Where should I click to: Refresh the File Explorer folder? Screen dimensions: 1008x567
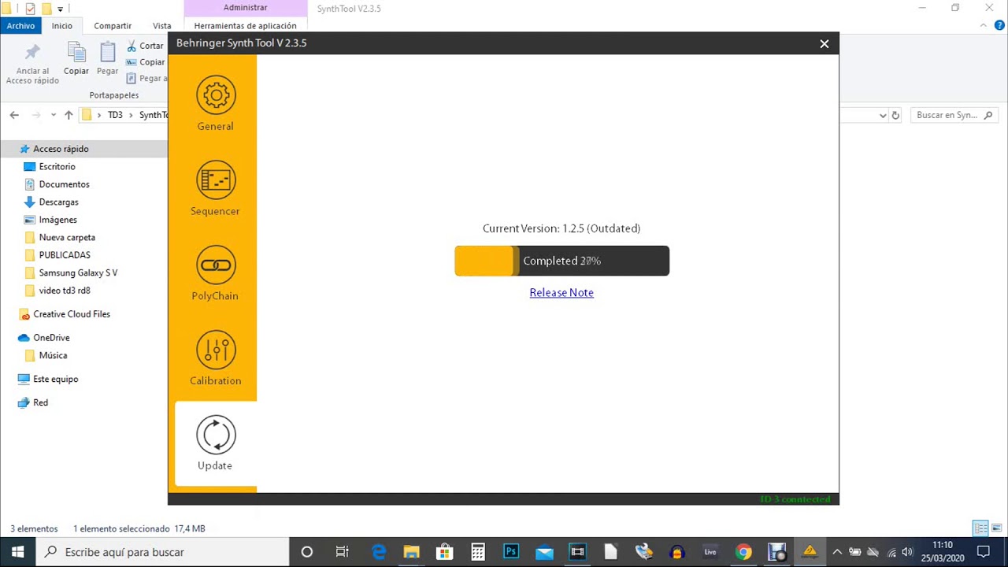(x=895, y=115)
